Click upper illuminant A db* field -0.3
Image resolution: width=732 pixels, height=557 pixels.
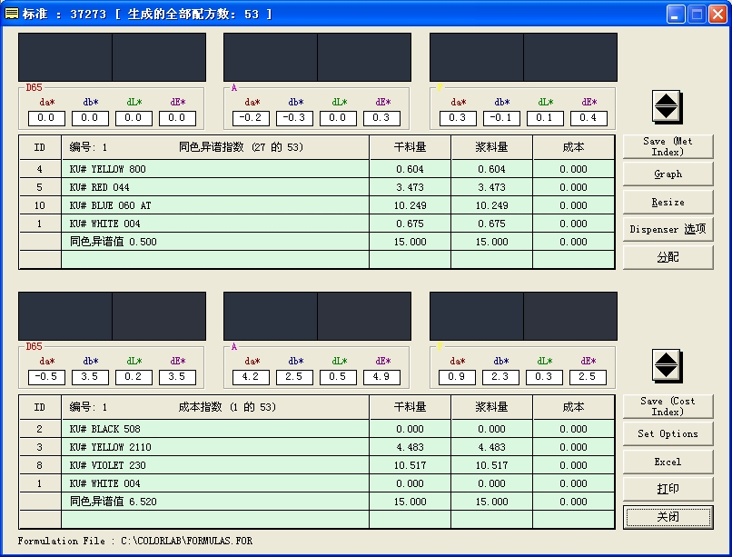(294, 118)
